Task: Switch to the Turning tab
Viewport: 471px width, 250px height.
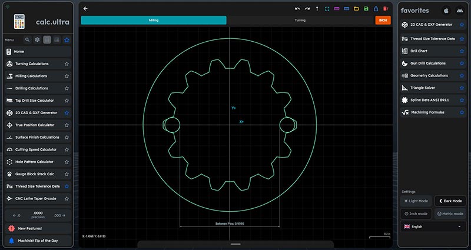Action: [300, 20]
